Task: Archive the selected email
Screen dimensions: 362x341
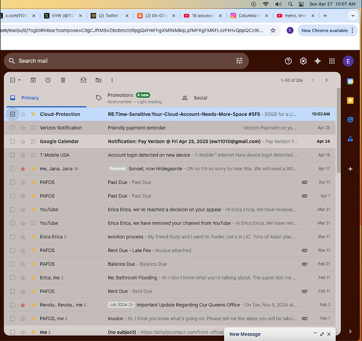Action: pos(33,80)
